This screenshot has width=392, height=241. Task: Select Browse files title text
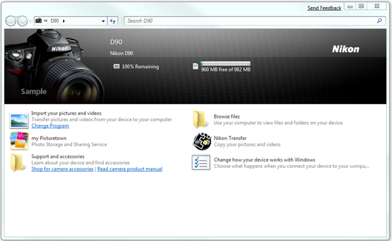227,117
